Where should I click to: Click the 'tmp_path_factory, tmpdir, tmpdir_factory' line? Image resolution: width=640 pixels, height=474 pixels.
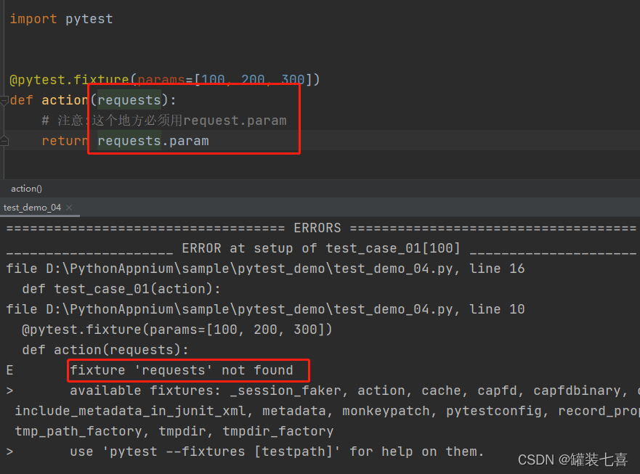tap(174, 431)
